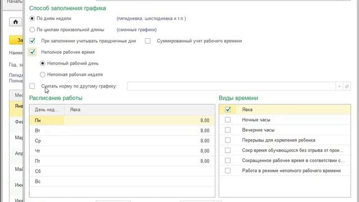Check 'Вечерние часы' time type
The image size is (359, 202).
[x=228, y=130]
